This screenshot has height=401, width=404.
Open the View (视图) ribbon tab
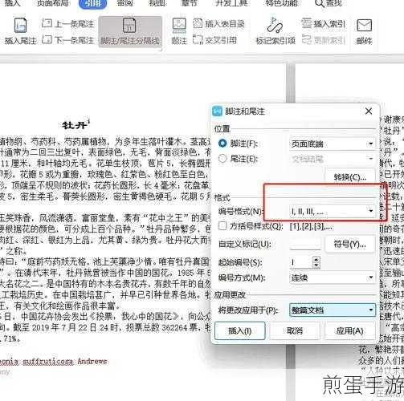pos(157,3)
